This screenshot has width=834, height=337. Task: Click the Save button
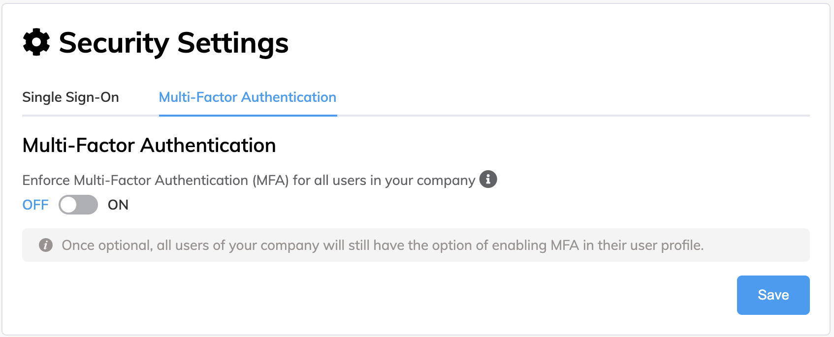tap(772, 295)
